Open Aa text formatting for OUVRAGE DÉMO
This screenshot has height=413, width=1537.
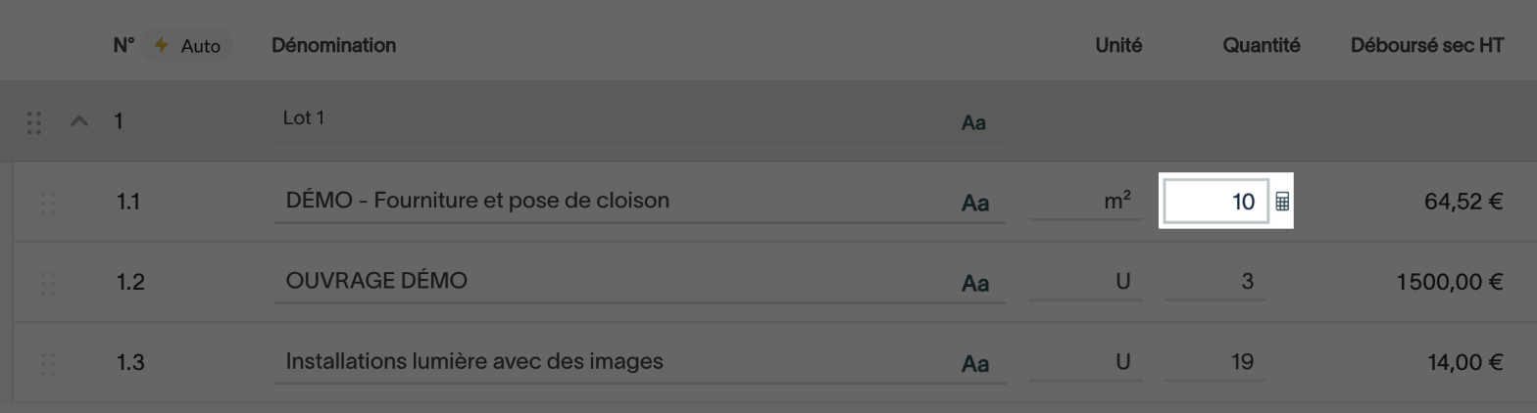(974, 284)
